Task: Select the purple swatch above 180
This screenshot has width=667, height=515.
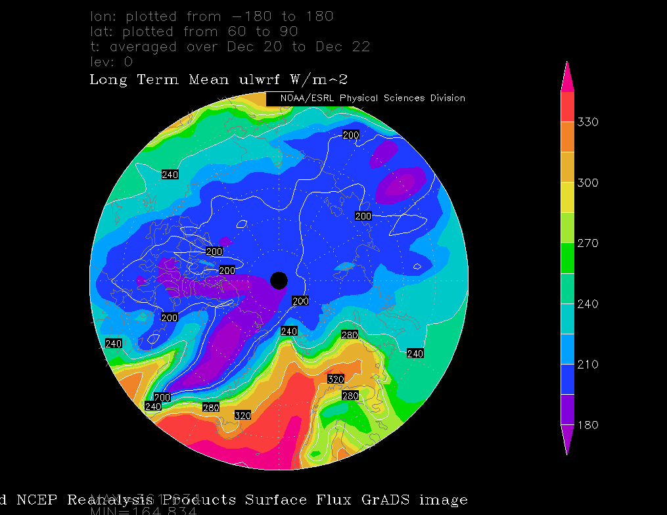Action: [568, 410]
